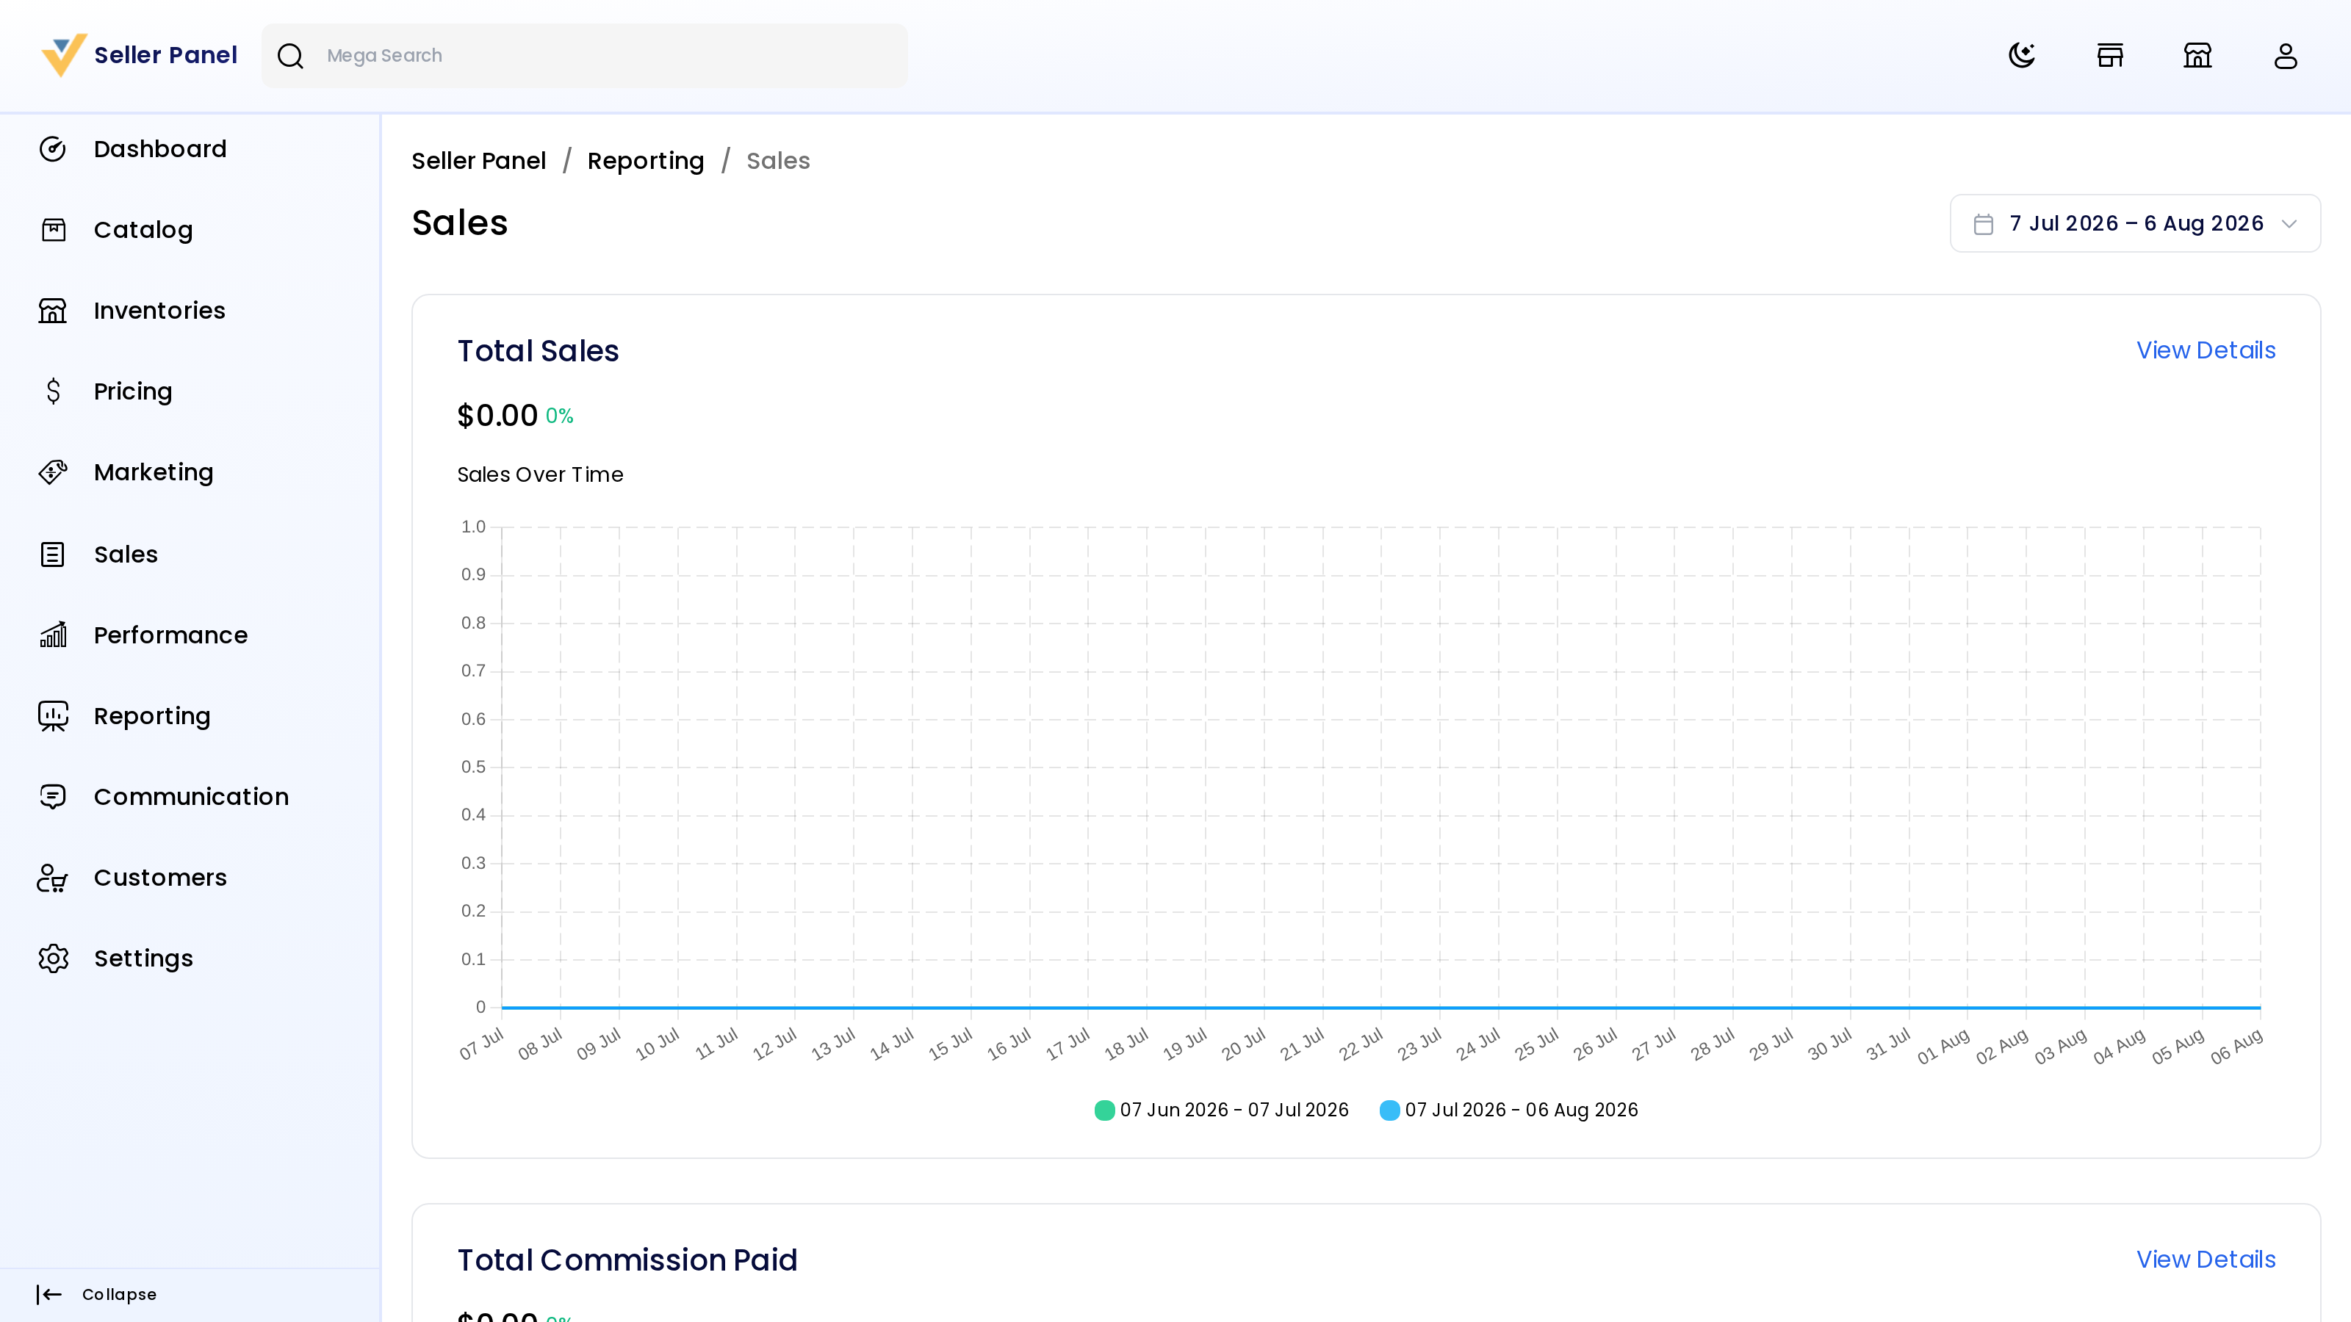Image resolution: width=2351 pixels, height=1322 pixels.
Task: Click the Mega Search magnifier icon
Action: point(290,56)
